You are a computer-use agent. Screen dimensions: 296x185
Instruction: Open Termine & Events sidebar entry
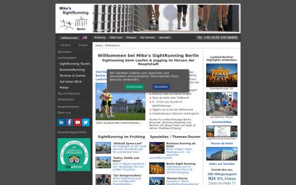pos(73,75)
